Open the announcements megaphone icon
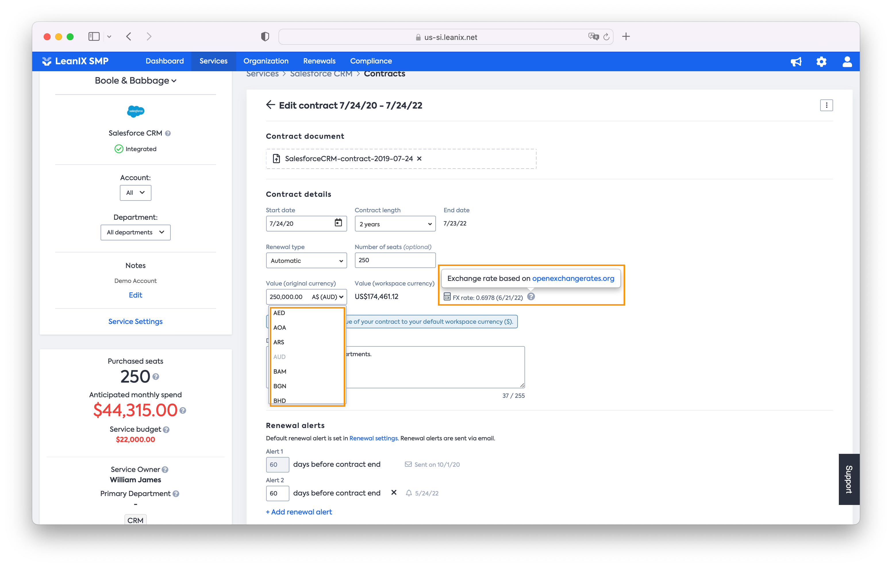This screenshot has height=567, width=892. [796, 61]
